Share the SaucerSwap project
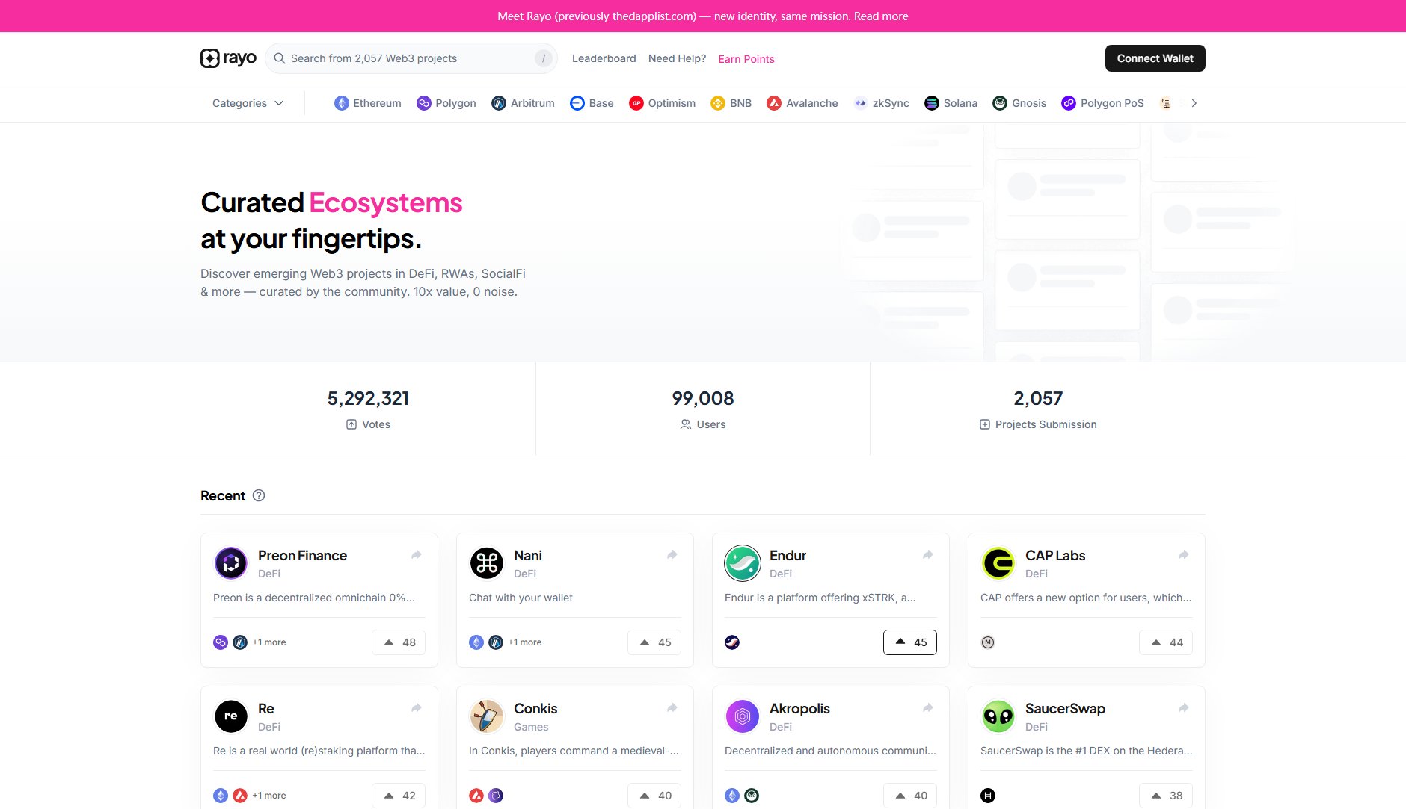The image size is (1406, 809). click(x=1184, y=707)
